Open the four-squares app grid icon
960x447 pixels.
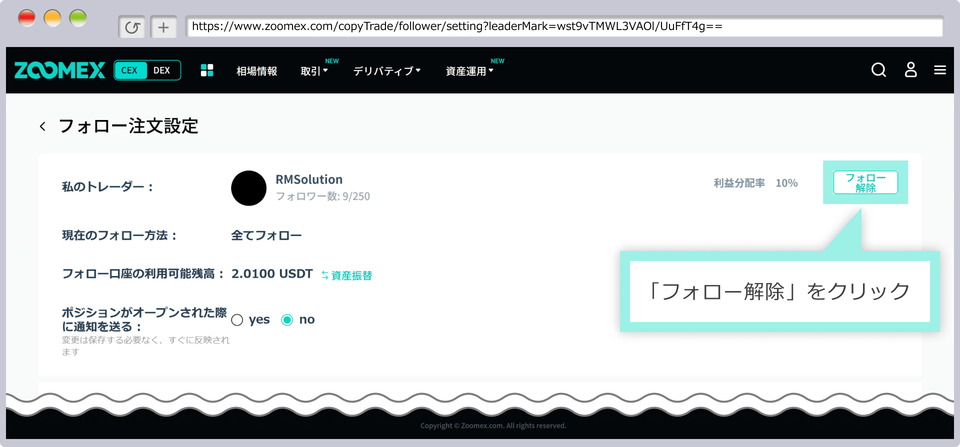pos(207,70)
